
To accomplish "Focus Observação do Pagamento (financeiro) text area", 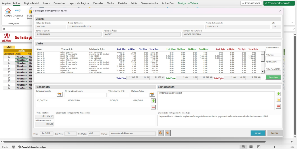I will pos(105,120).
